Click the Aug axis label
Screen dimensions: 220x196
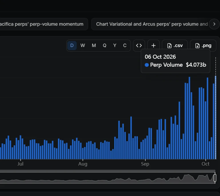click(x=83, y=164)
